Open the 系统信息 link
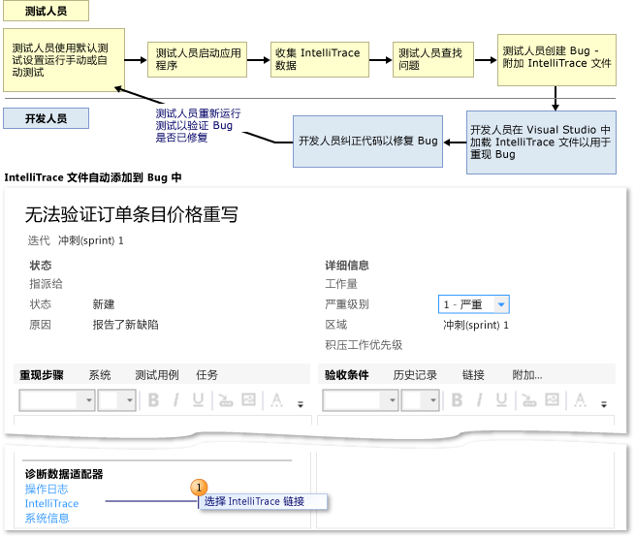Image resolution: width=635 pixels, height=538 pixels. pyautogui.click(x=47, y=519)
